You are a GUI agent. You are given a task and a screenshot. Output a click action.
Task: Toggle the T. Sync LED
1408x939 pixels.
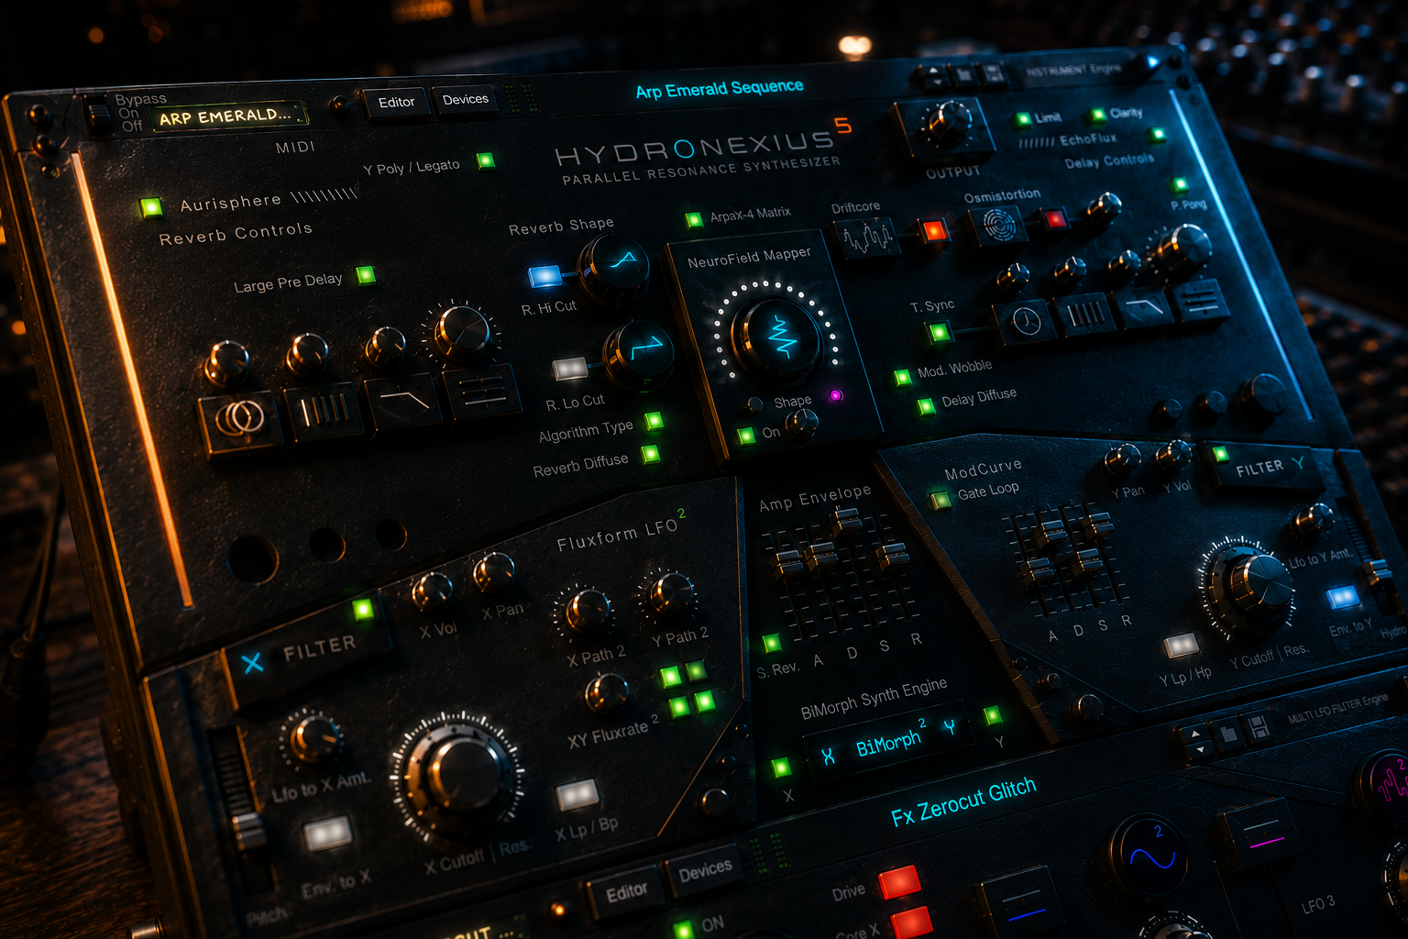[939, 333]
